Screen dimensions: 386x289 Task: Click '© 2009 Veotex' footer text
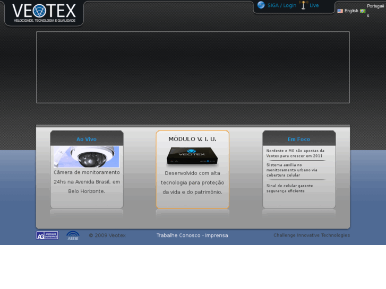(x=107, y=235)
